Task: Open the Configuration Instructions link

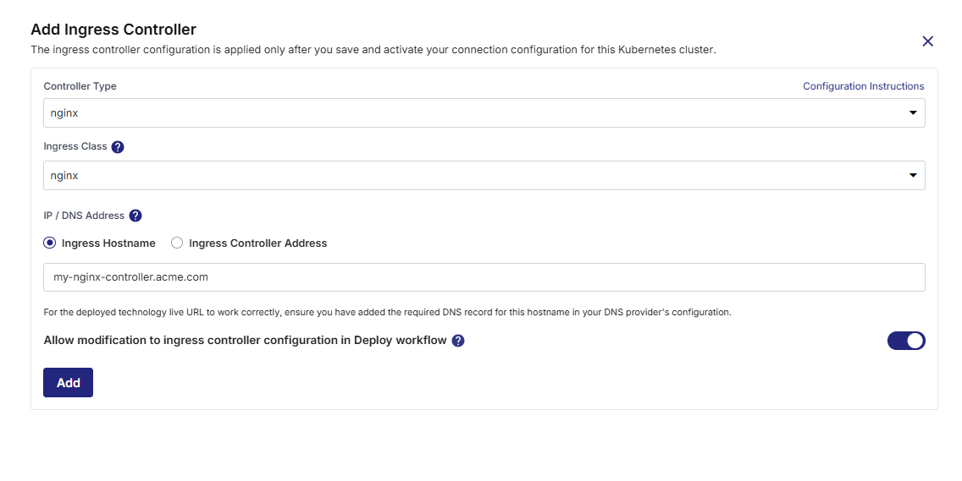Action: pyautogui.click(x=863, y=86)
